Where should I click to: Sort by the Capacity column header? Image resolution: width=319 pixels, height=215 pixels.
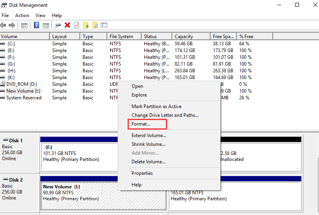(x=191, y=37)
